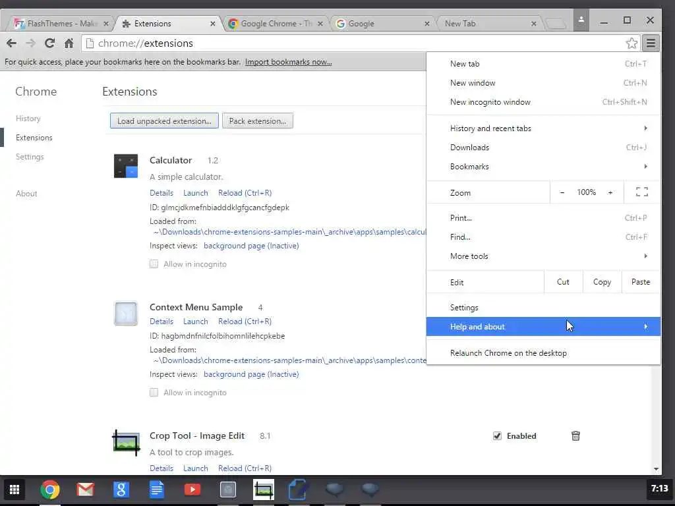675x506 pixels.
Task: Open the Crop Tool app on the shelf
Action: (x=264, y=490)
